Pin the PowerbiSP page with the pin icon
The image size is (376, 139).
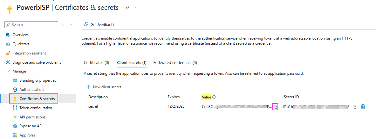[x=127, y=8]
